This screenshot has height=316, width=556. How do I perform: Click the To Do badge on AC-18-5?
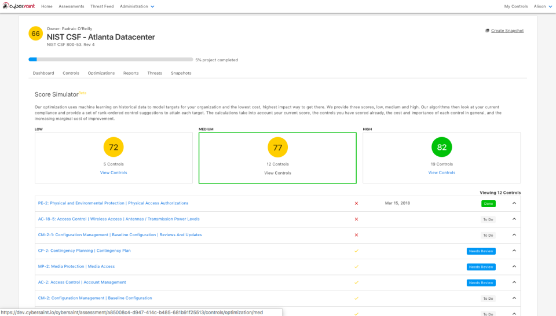(488, 220)
